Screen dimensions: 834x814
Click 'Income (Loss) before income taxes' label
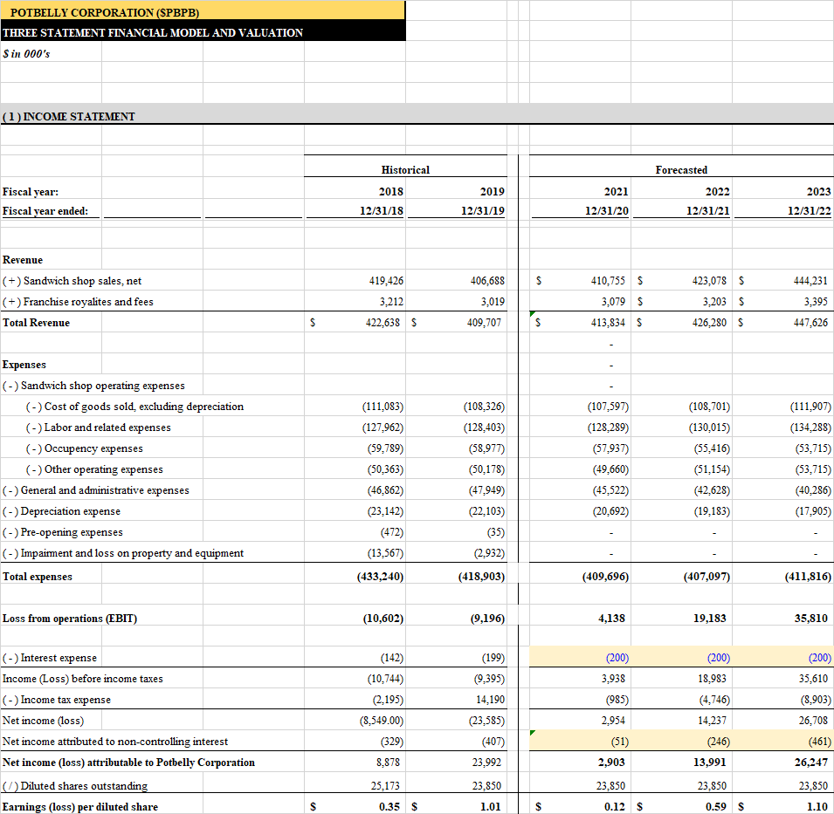coord(82,679)
